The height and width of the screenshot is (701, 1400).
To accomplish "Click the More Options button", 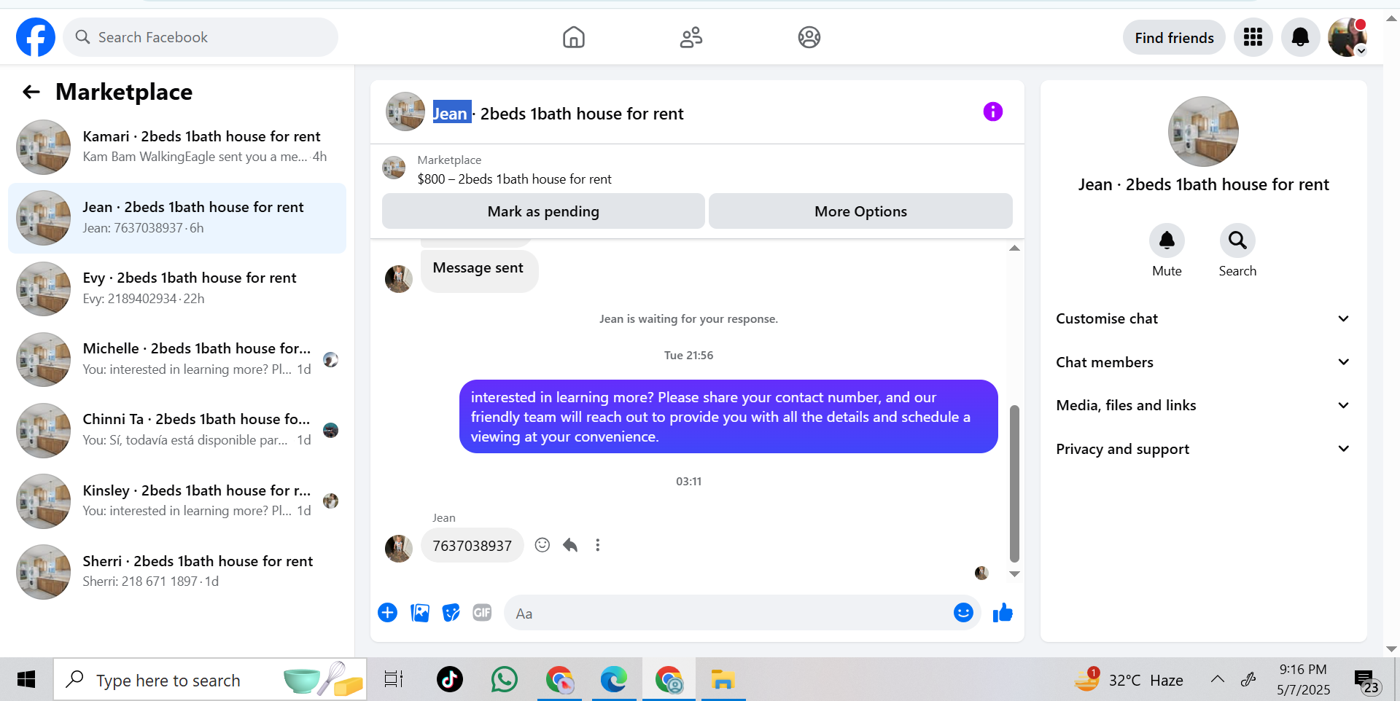I will click(x=860, y=211).
